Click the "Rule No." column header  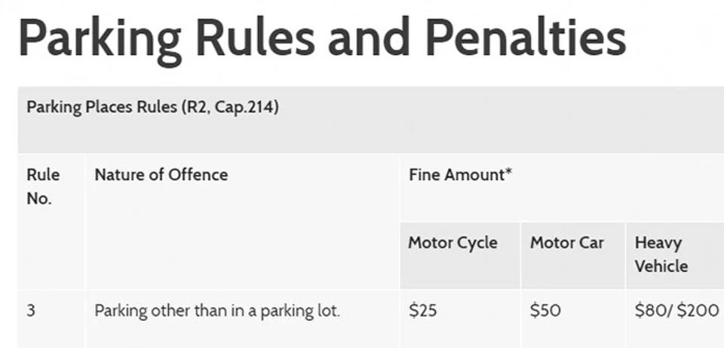43,187
